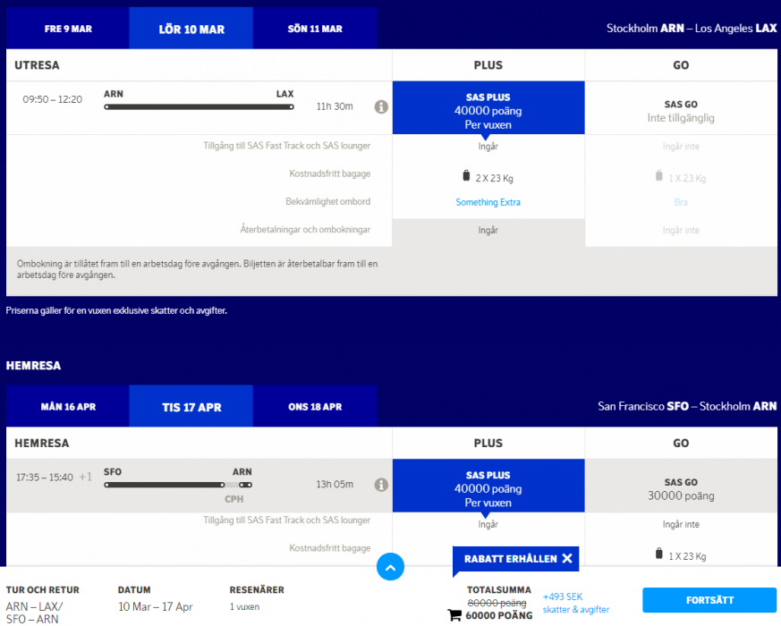Choose return SAS Go 30000 poäng fare
The width and height of the screenshot is (781, 626).
point(681,488)
